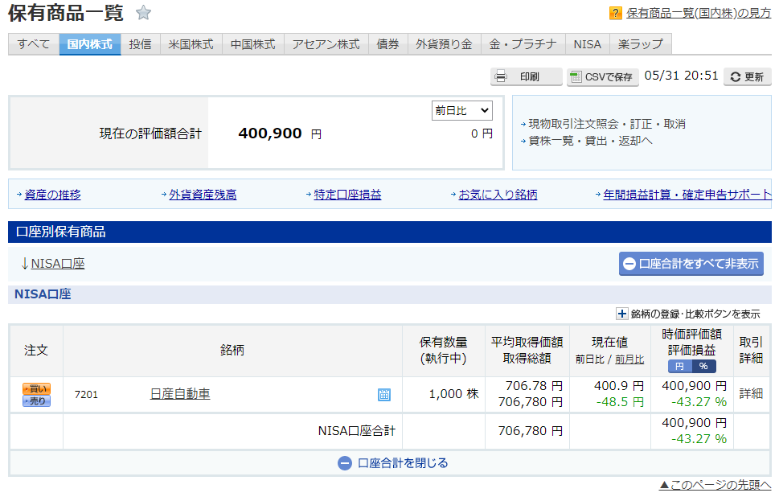
Task: Open the 投信 tab
Action: [140, 44]
